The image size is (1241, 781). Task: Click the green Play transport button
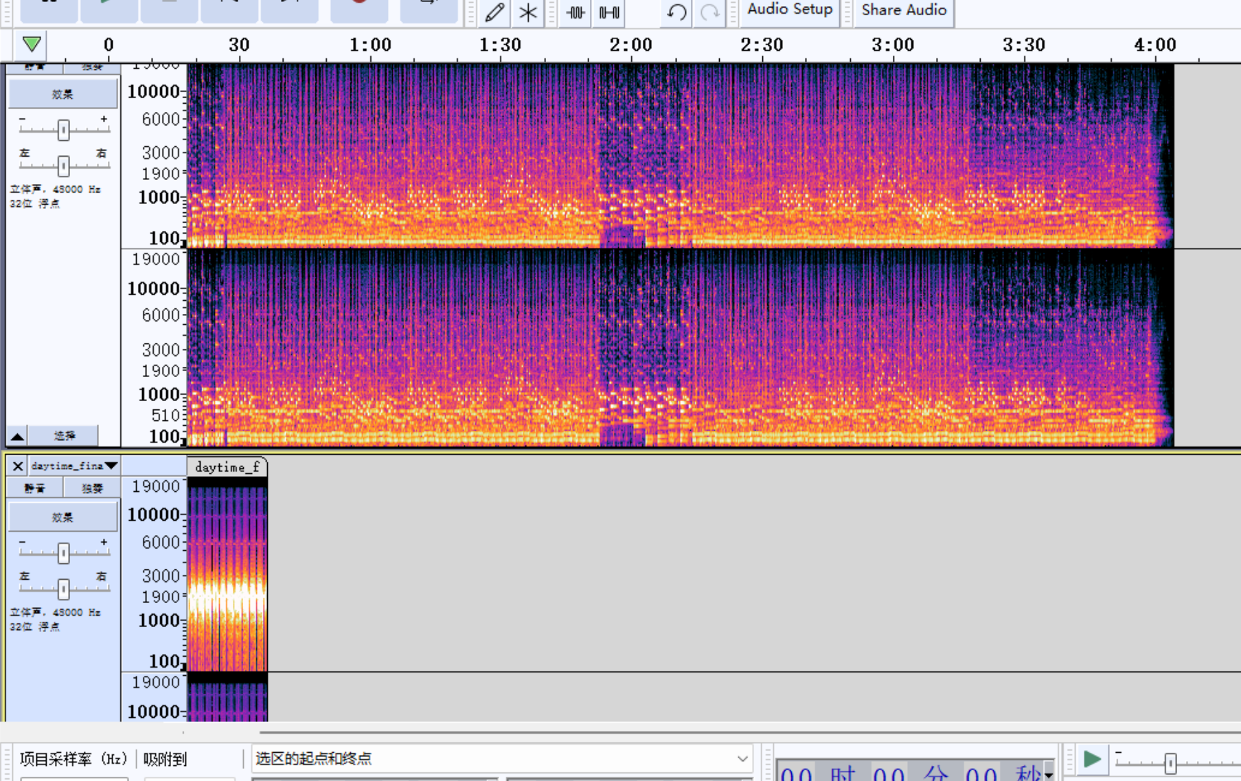(109, 10)
